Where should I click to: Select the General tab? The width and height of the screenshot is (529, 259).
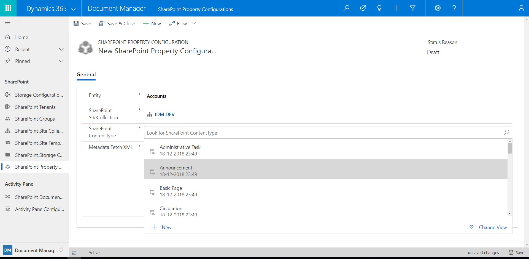pyautogui.click(x=86, y=74)
